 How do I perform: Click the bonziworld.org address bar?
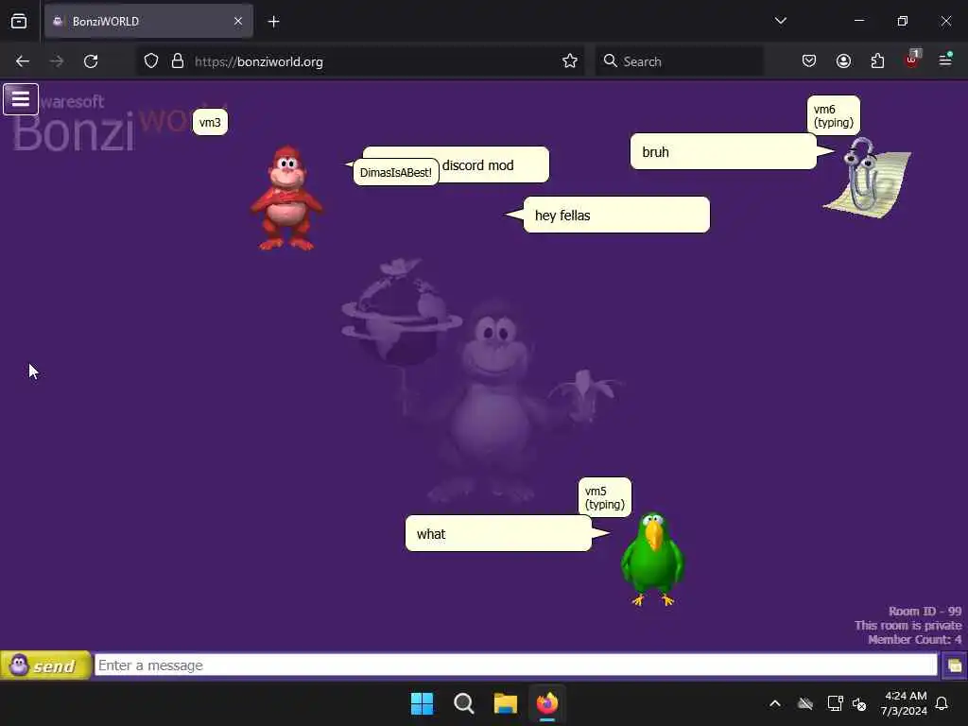pyautogui.click(x=360, y=61)
